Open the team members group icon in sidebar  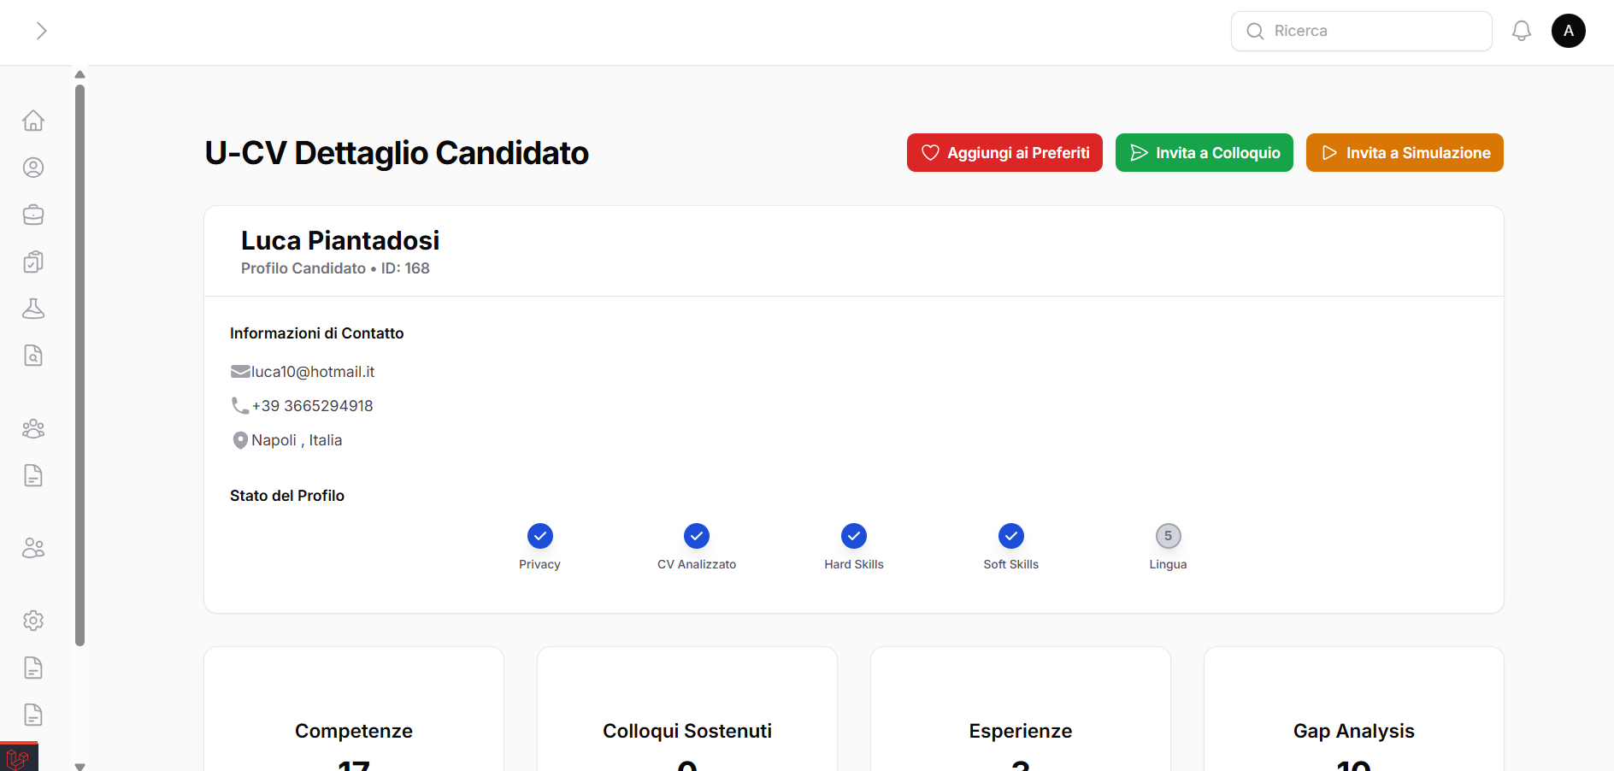33,428
